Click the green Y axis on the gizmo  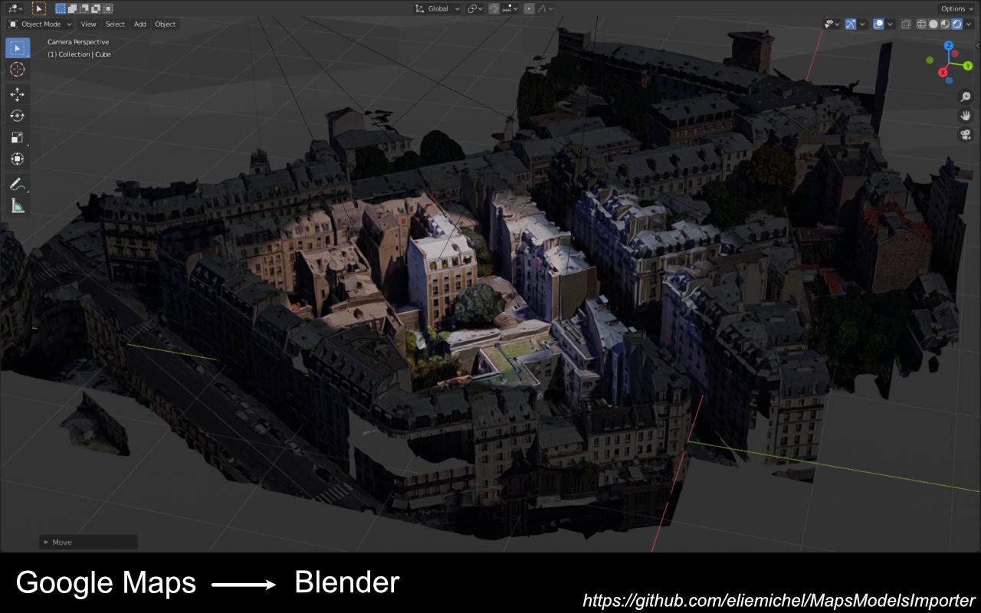[x=968, y=66]
